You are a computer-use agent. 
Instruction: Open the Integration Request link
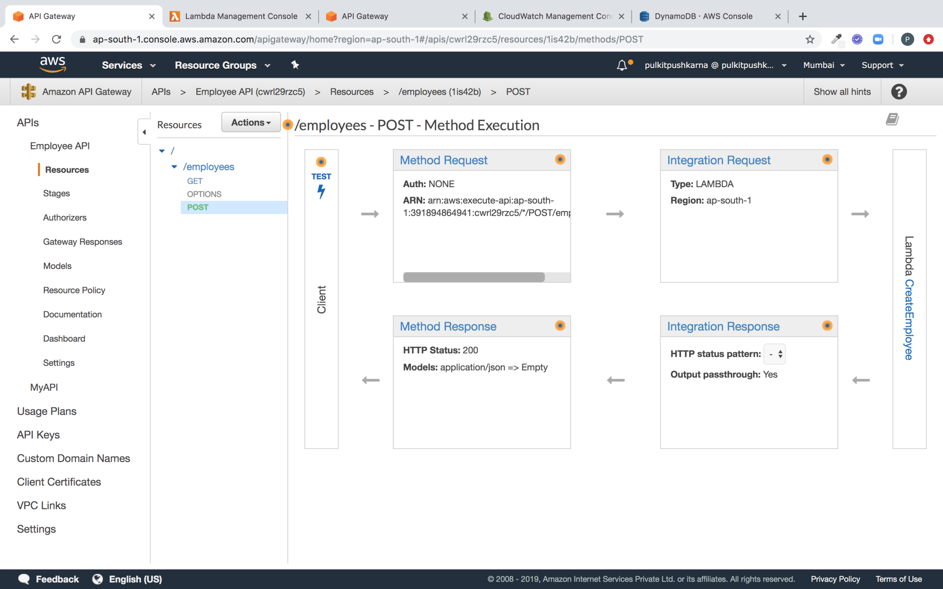coord(719,160)
